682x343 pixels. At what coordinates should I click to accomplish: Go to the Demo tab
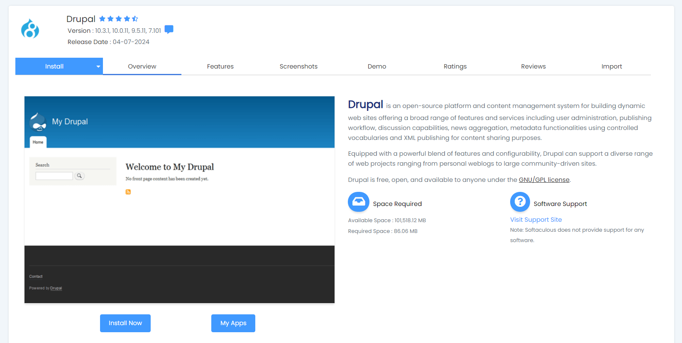point(377,66)
